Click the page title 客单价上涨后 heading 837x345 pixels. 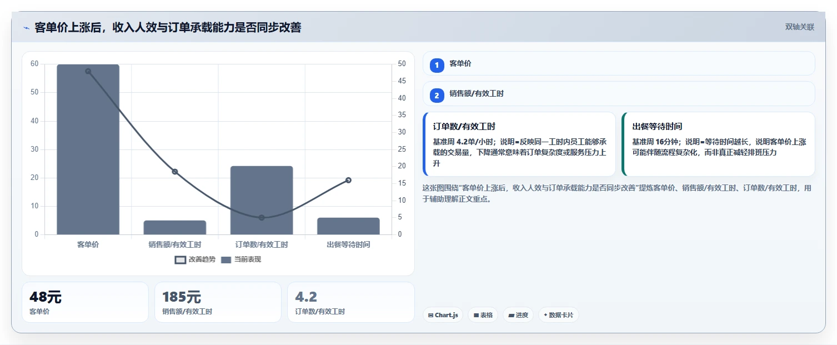(168, 27)
